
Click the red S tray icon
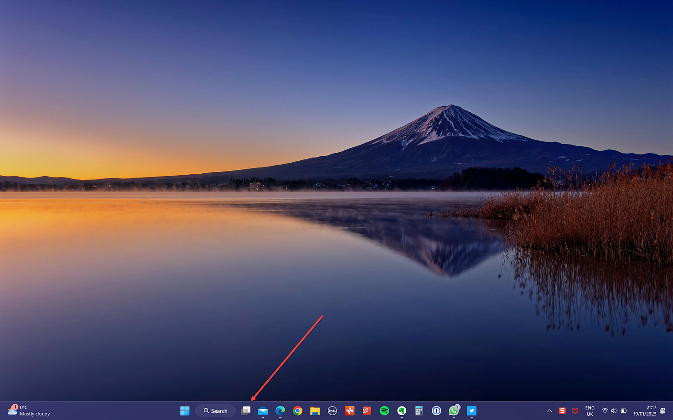562,411
